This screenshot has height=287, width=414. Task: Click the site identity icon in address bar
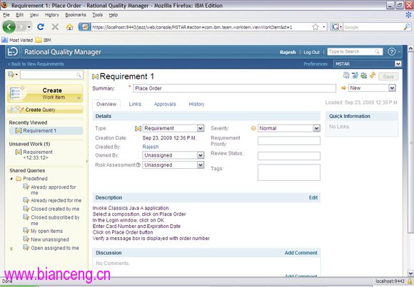pos(84,27)
